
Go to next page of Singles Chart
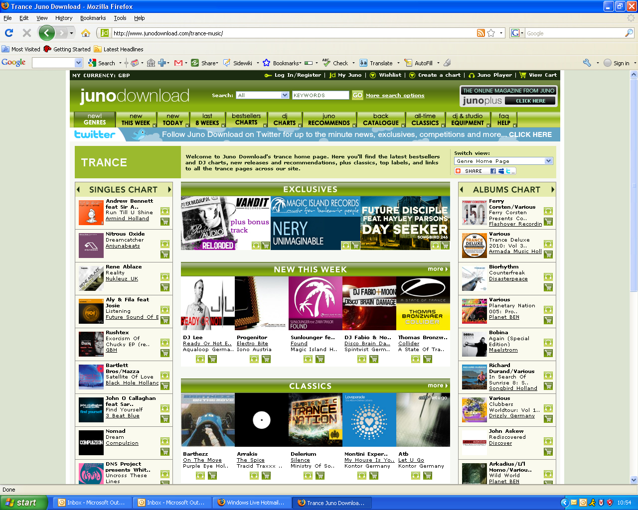tap(169, 190)
